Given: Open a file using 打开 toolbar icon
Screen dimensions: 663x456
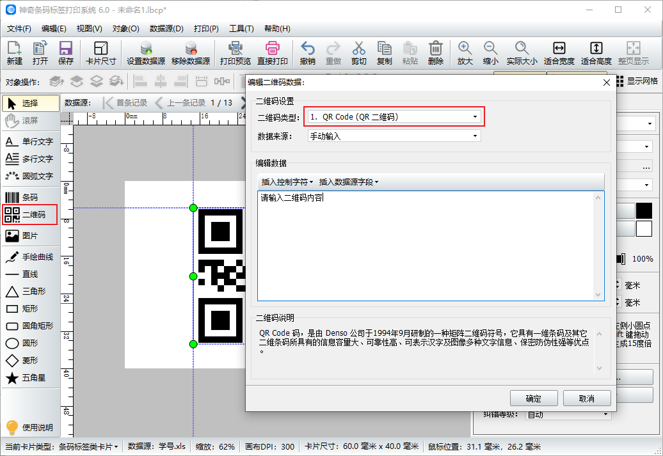Looking at the screenshot, I should coord(40,53).
